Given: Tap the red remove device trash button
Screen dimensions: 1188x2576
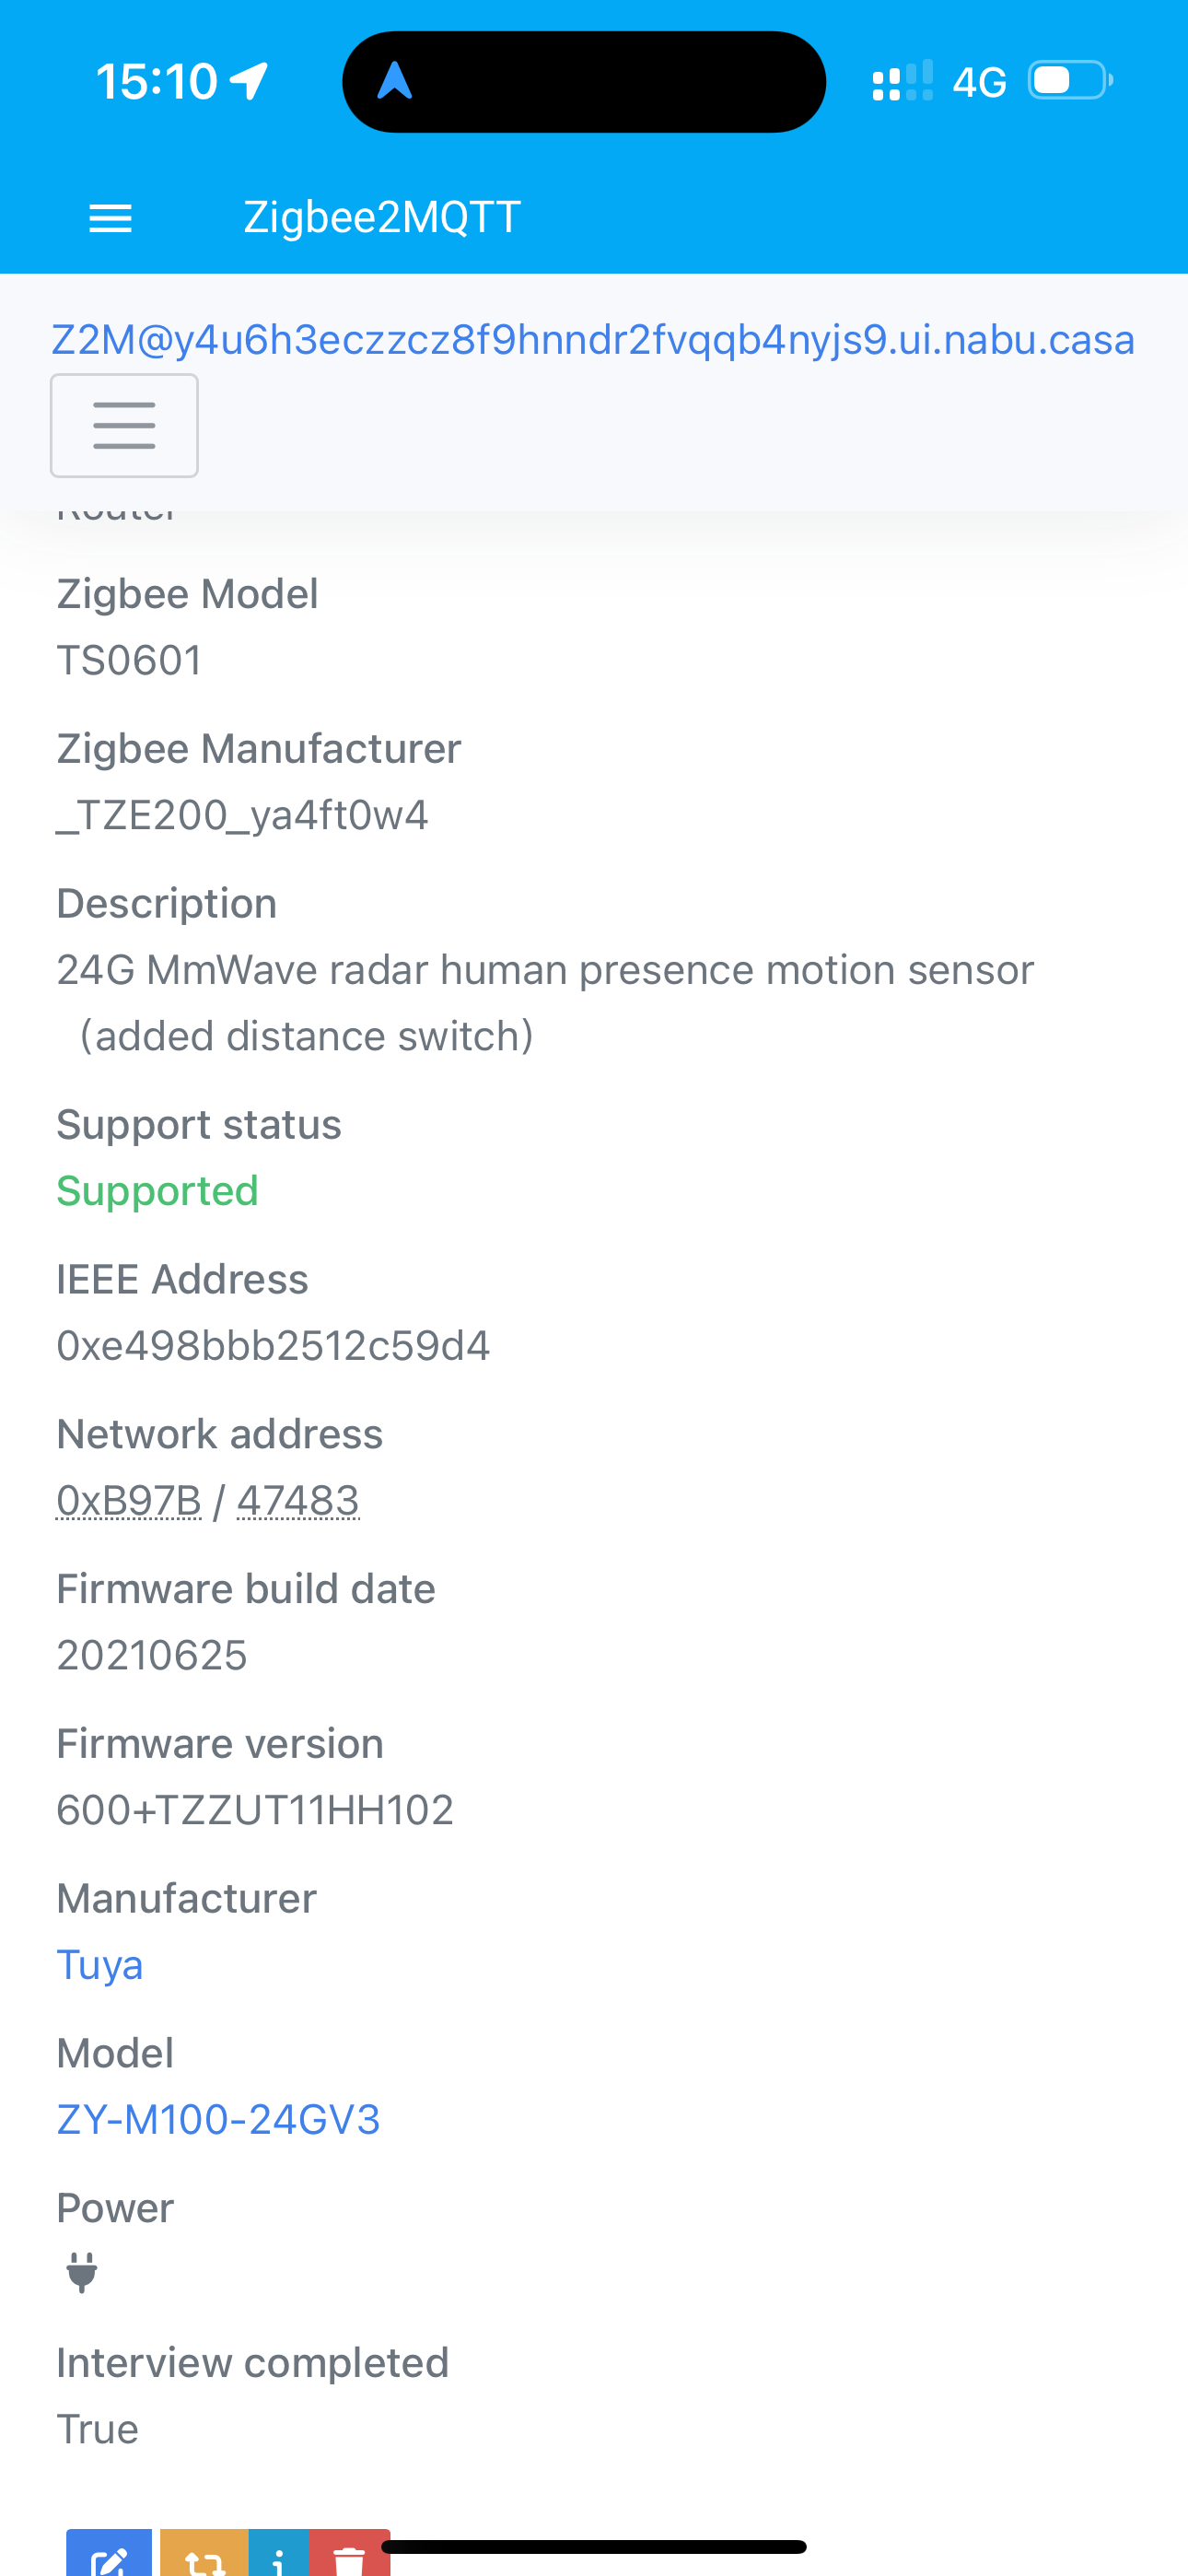Looking at the screenshot, I should click(x=349, y=2554).
